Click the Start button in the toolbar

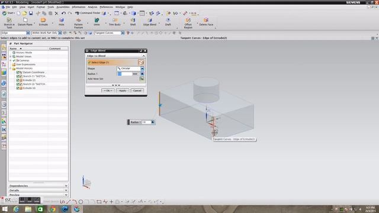tap(8, 13)
